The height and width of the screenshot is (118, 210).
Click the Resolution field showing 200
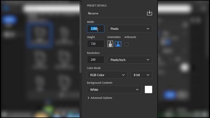(95, 60)
